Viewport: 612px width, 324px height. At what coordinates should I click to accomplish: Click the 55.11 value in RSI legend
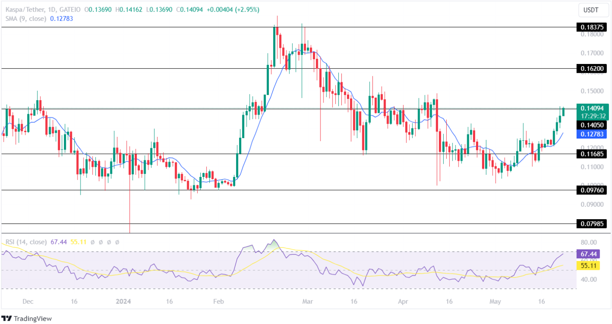click(x=78, y=242)
